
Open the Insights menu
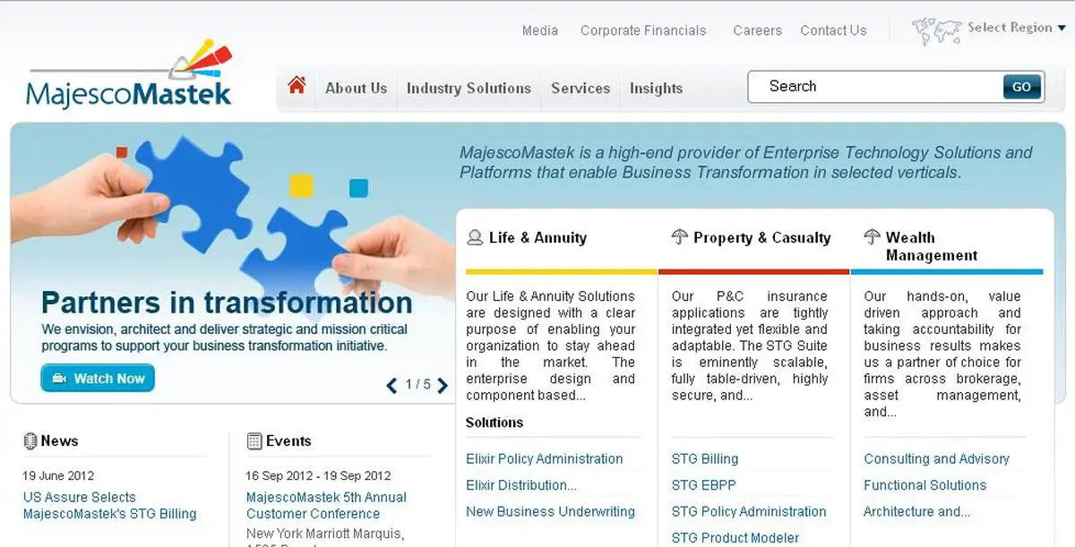(656, 88)
